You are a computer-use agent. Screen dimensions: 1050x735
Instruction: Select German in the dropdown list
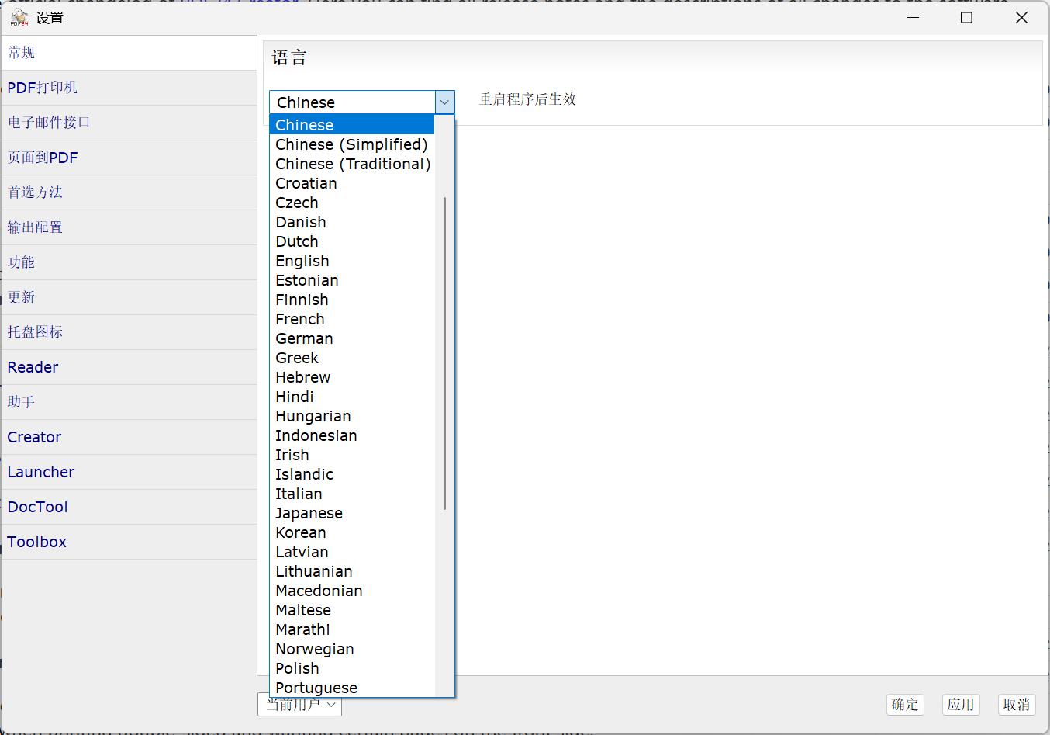(304, 338)
